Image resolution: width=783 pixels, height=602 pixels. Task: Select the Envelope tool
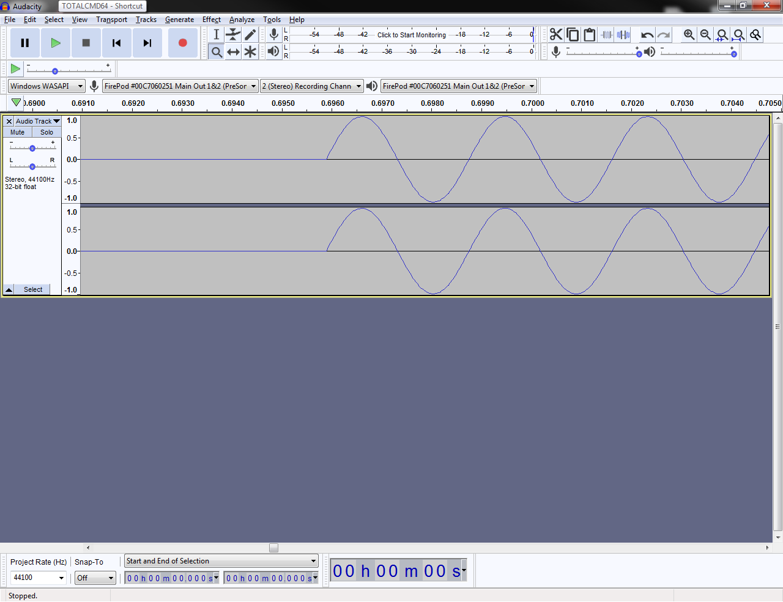pos(233,35)
